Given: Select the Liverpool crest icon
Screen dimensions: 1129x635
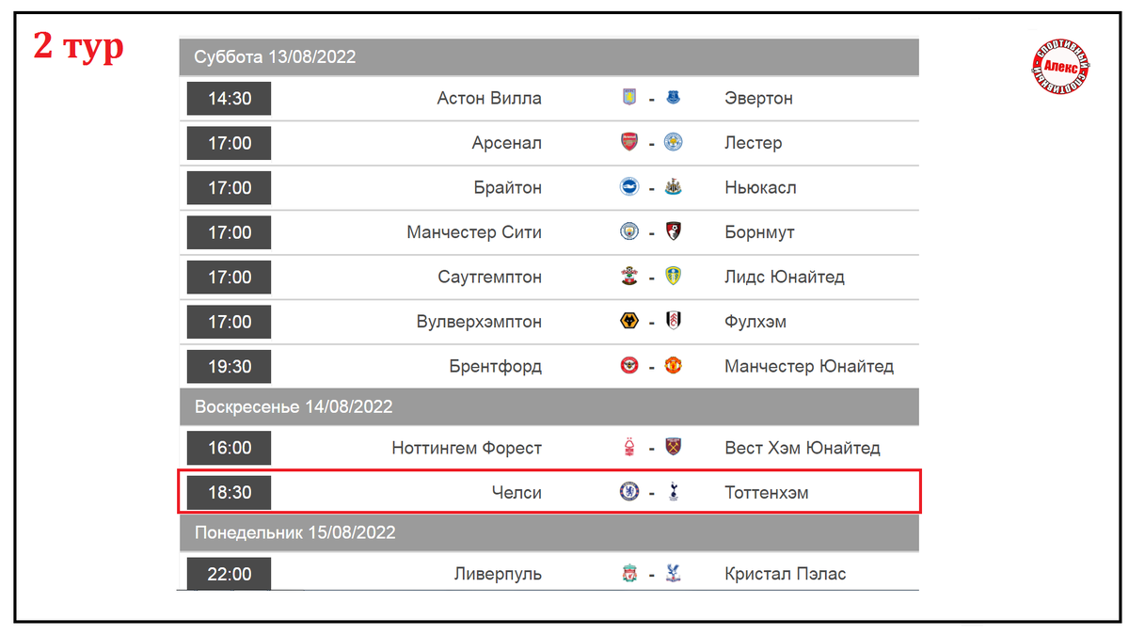Looking at the screenshot, I should tap(629, 573).
